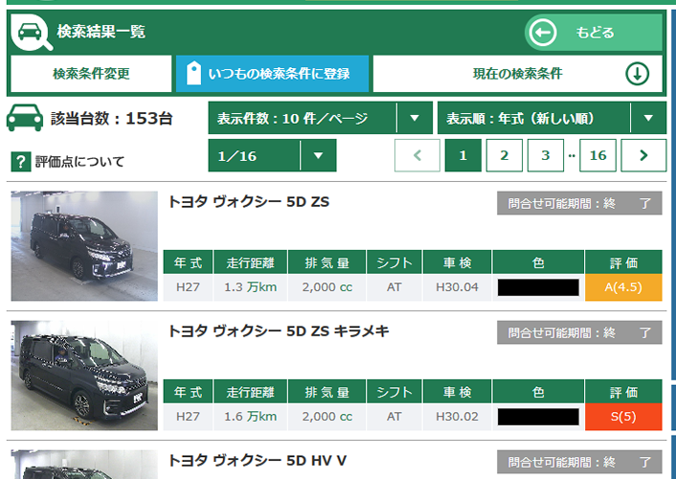Click the red S(5) rating badge

(623, 416)
